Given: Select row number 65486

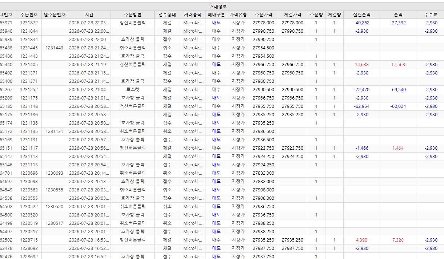Looking at the screenshot, I should coord(6,56).
